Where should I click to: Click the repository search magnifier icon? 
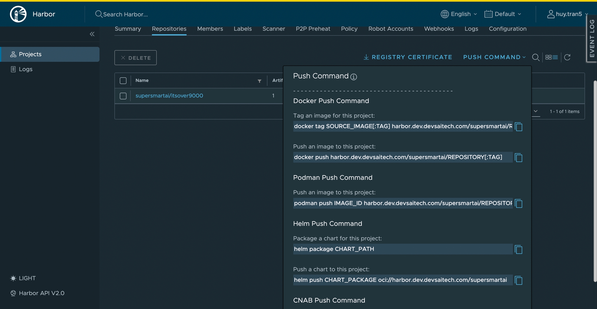click(536, 57)
